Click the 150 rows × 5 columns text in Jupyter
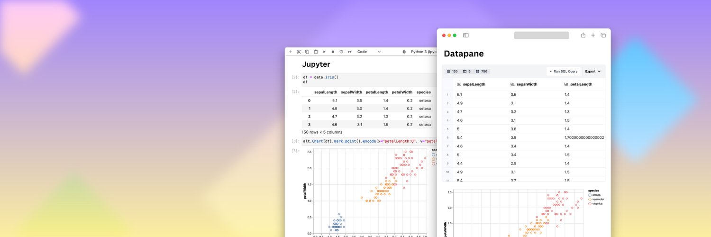The image size is (711, 237). click(322, 132)
